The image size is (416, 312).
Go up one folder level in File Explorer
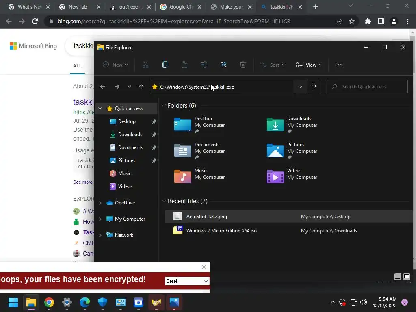pos(141,87)
